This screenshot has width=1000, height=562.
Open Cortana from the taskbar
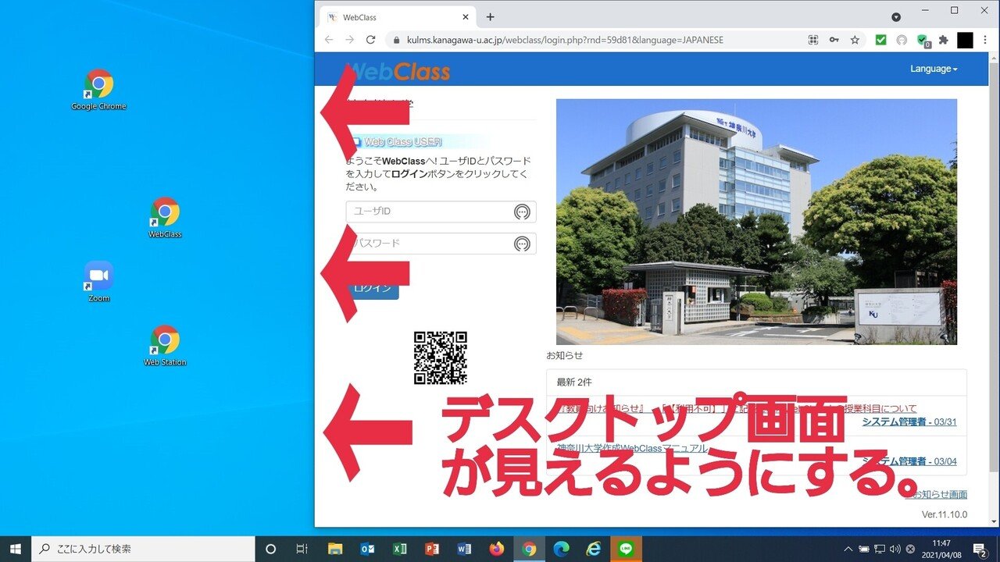271,549
